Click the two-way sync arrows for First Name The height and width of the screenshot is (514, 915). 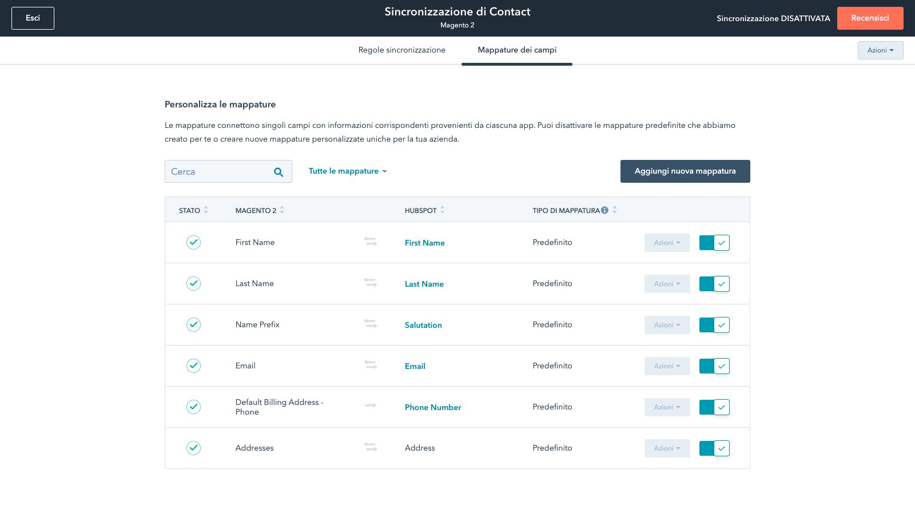click(x=371, y=242)
